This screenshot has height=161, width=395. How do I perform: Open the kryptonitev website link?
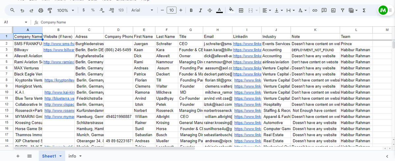click(x=60, y=80)
